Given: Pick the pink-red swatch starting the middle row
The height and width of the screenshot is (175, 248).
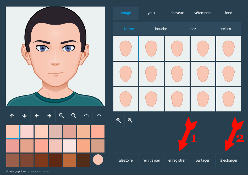Looking at the screenshot, I should coord(13,146).
